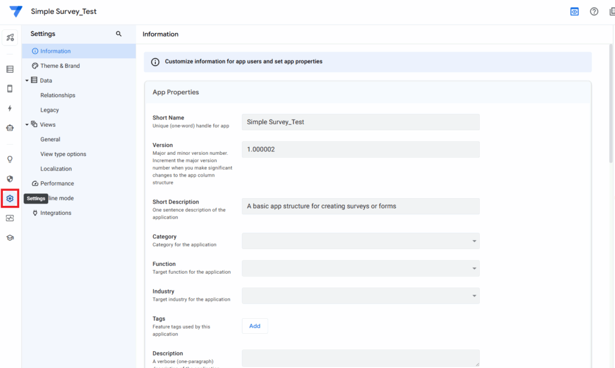Open the Category dropdown

(x=474, y=241)
